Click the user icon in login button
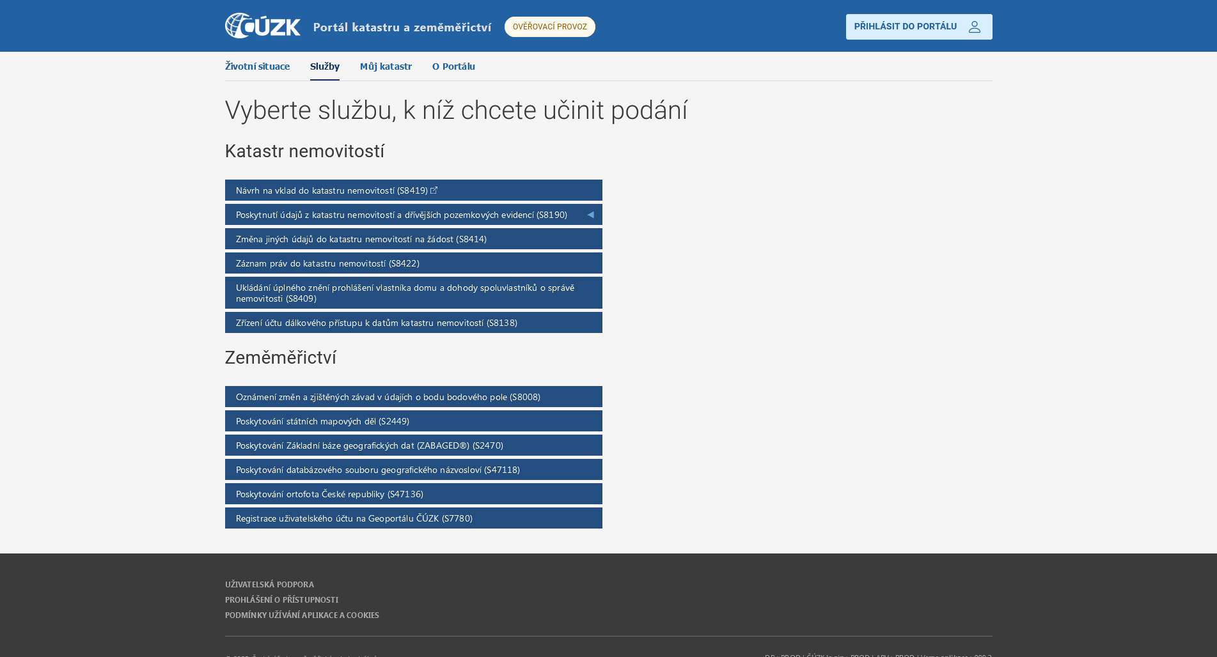The width and height of the screenshot is (1217, 657). [974, 27]
